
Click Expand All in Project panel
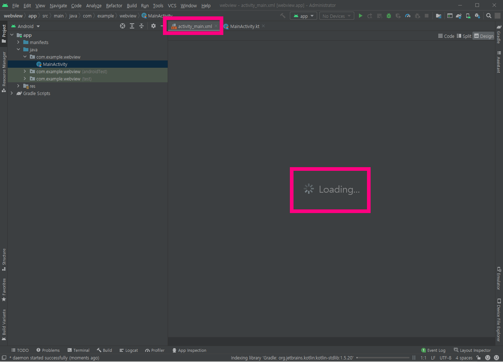(x=132, y=26)
